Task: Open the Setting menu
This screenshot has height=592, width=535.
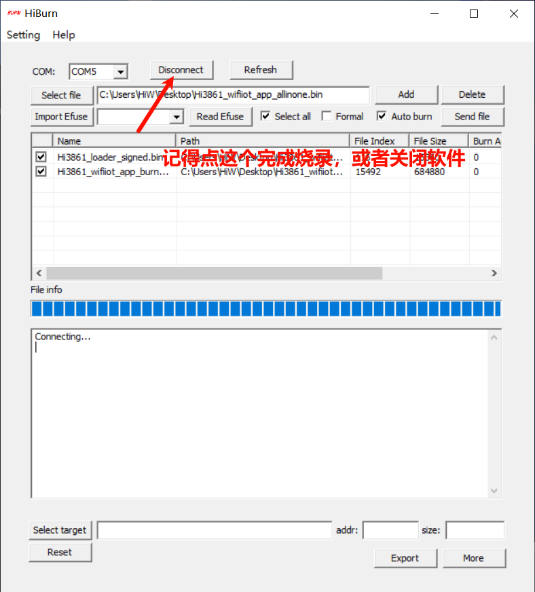Action: (23, 35)
